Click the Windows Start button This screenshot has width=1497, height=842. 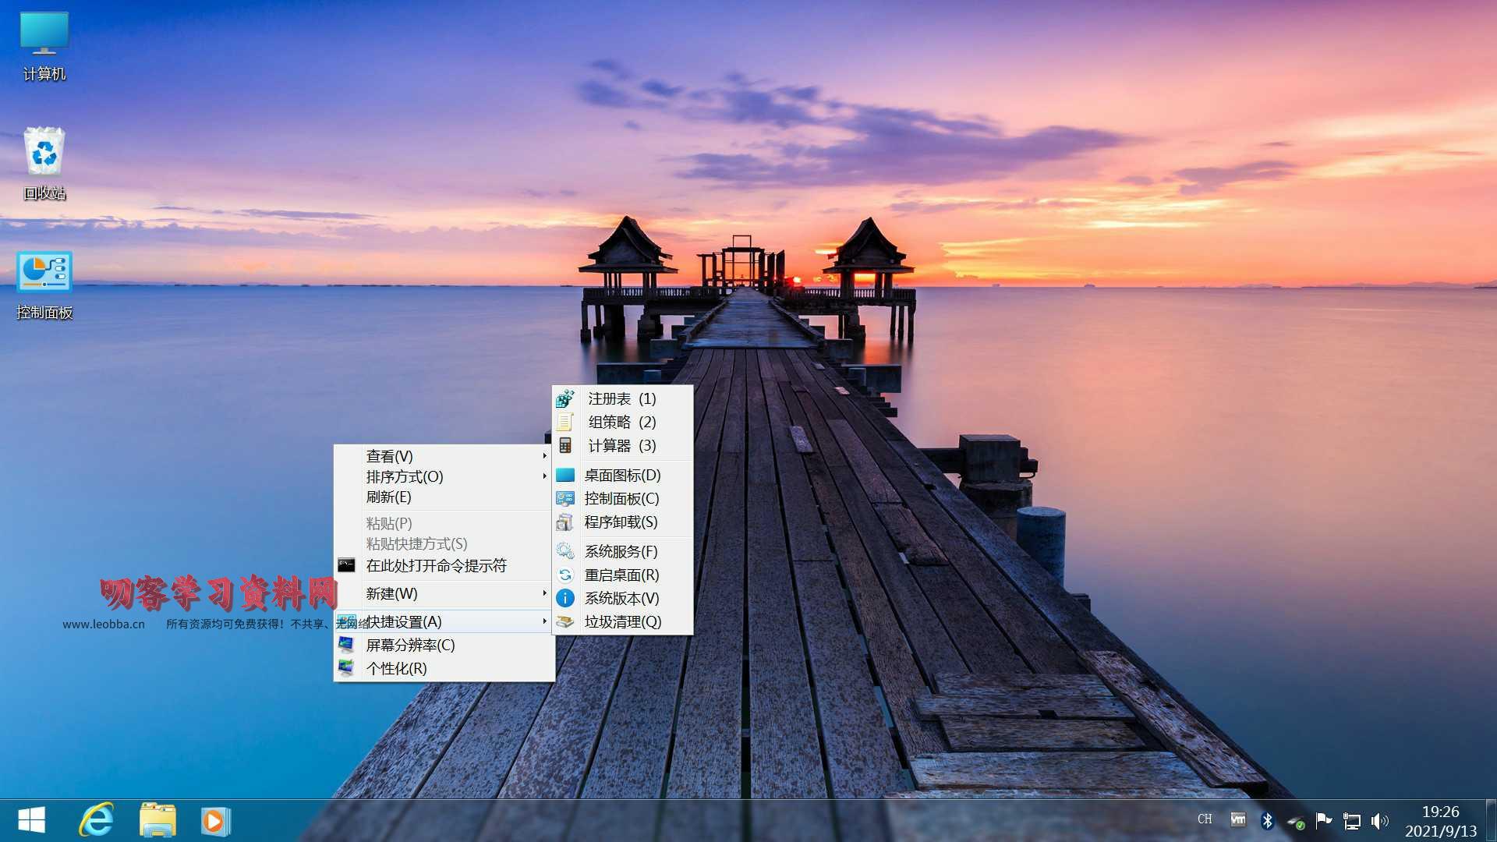point(31,820)
